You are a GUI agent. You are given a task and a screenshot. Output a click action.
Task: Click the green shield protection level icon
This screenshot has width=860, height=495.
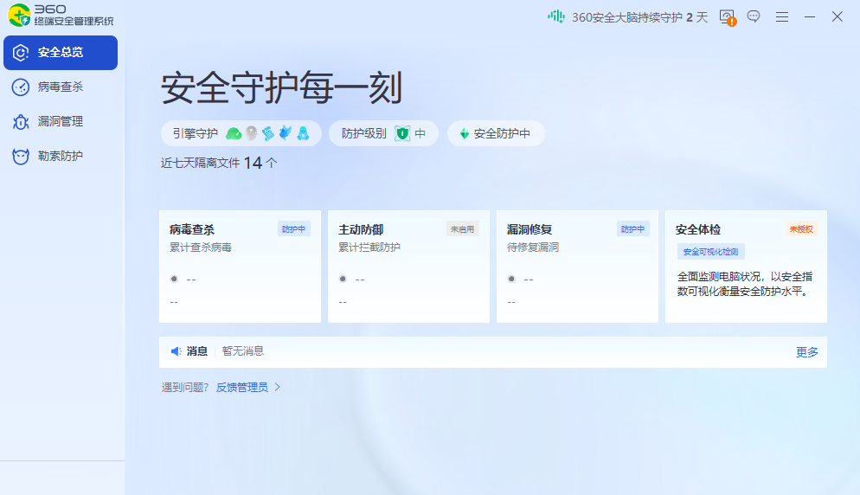[402, 133]
